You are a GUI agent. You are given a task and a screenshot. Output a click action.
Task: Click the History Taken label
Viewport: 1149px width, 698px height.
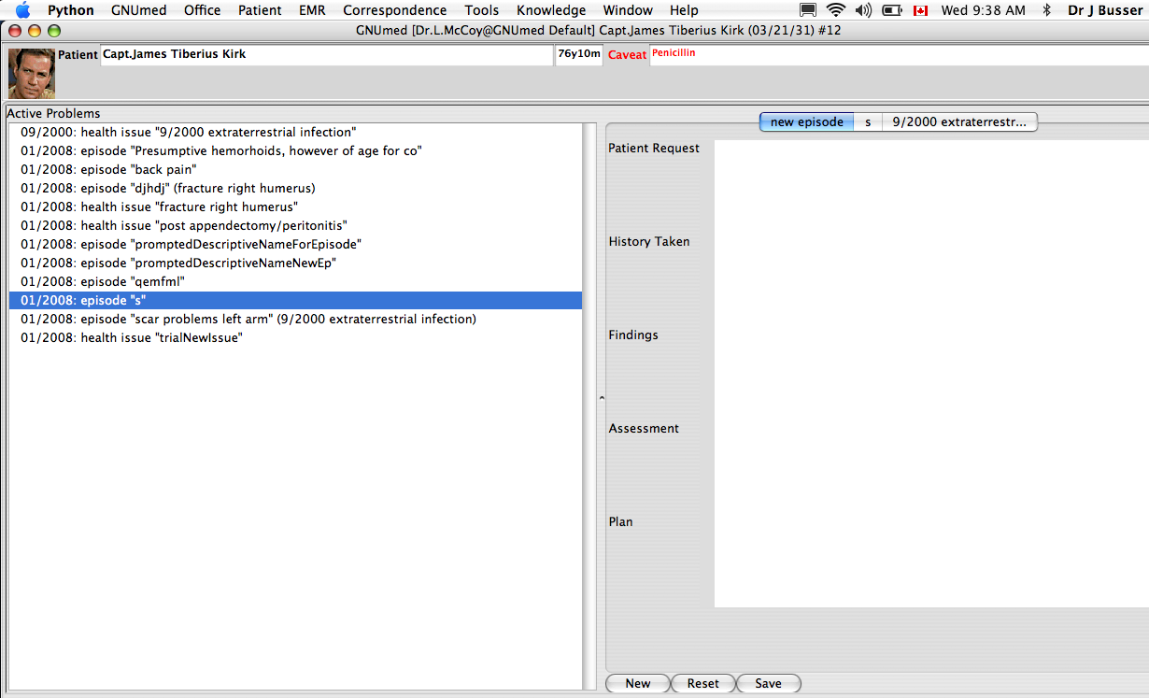tap(649, 241)
